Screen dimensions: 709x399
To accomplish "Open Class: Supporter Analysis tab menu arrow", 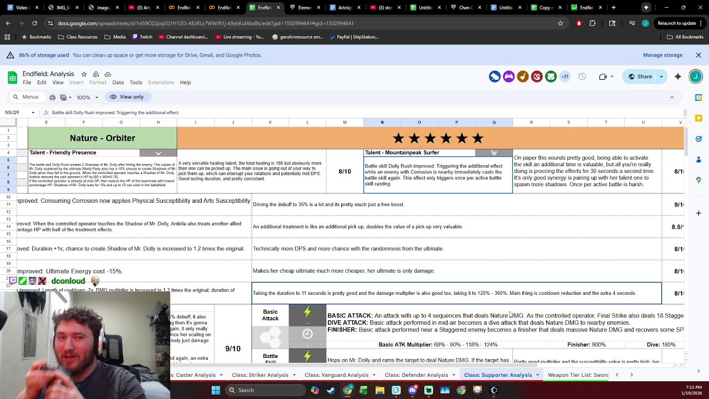I will 537,375.
